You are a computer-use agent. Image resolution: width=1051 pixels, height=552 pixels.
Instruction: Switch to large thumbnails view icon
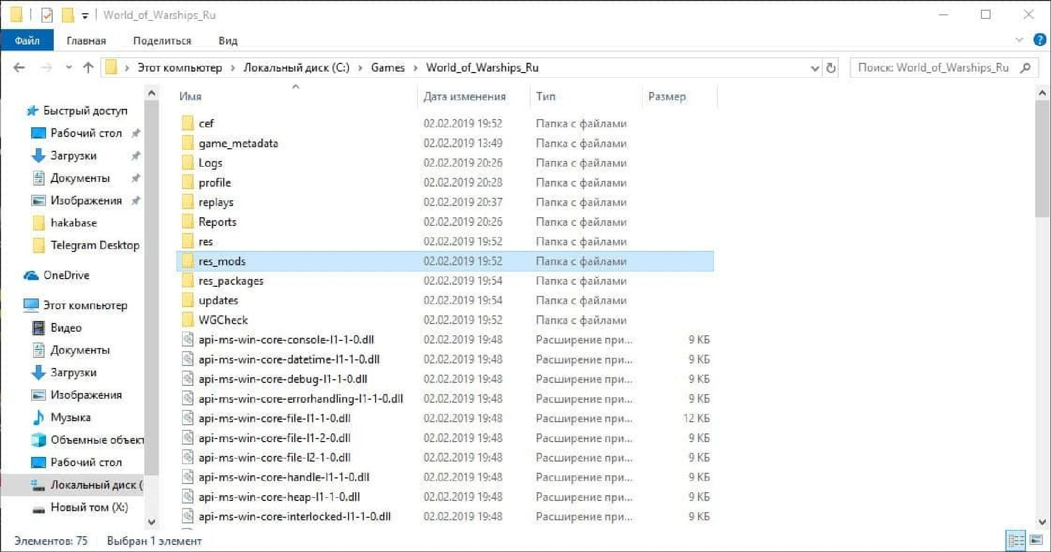pyautogui.click(x=1036, y=540)
